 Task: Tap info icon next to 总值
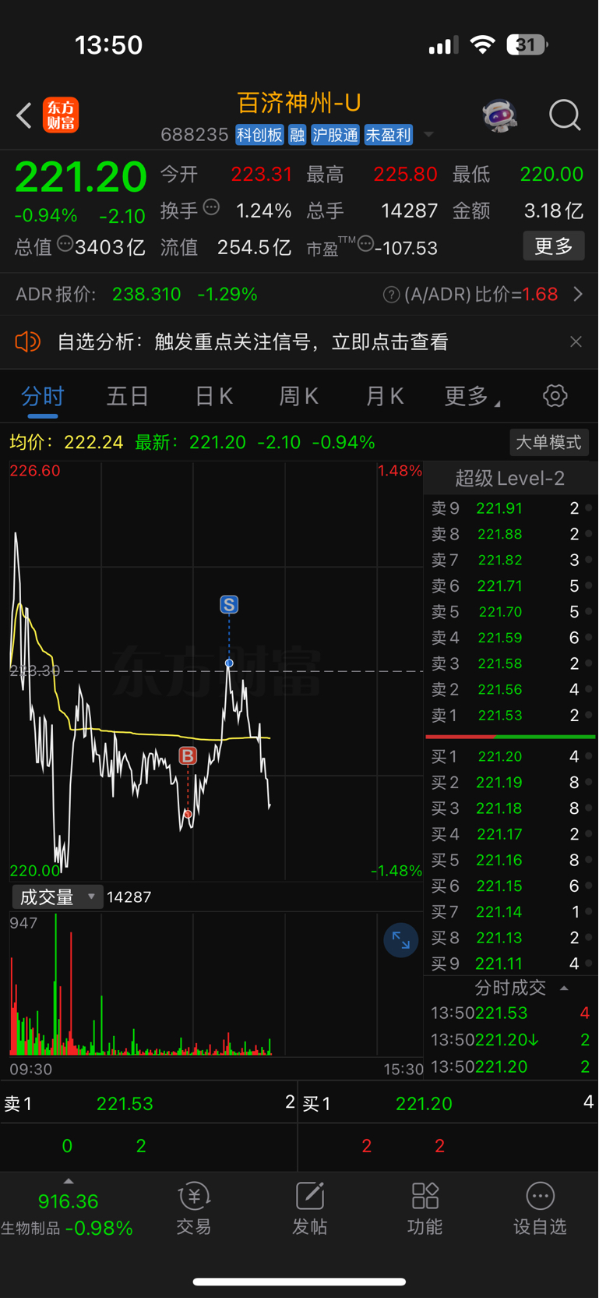[65, 244]
